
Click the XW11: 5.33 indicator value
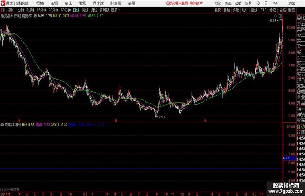[x=59, y=125]
